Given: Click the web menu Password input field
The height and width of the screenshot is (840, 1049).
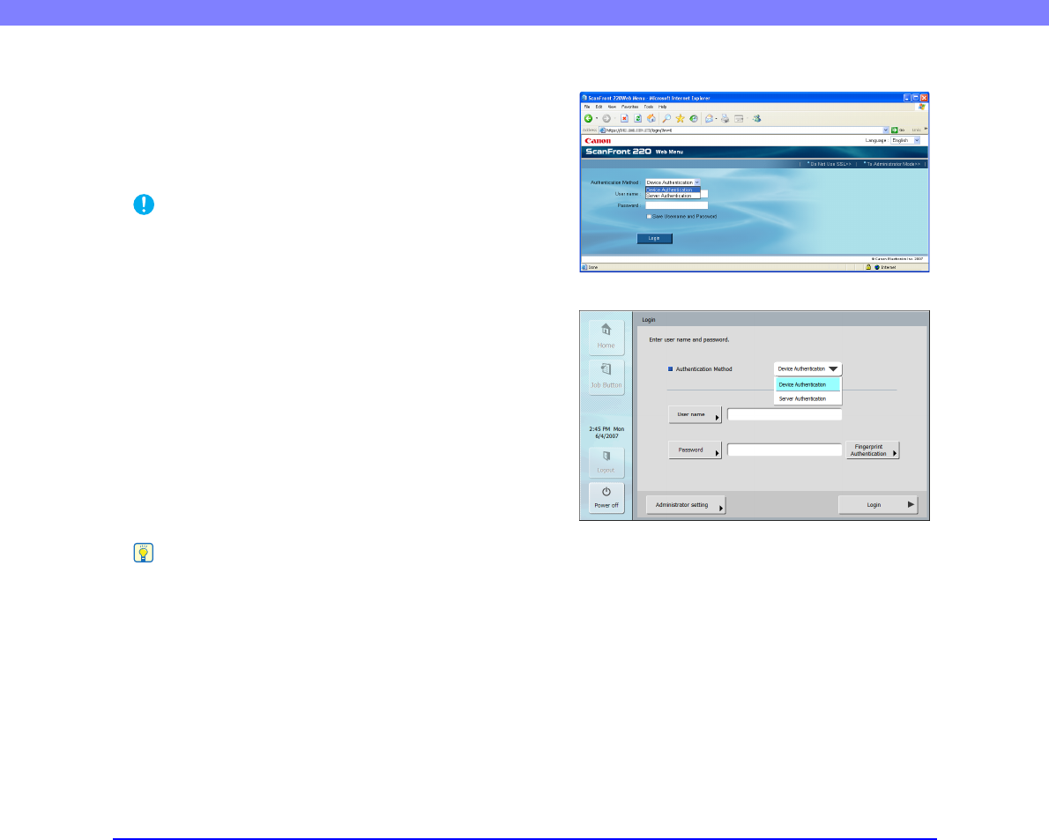Looking at the screenshot, I should [676, 205].
